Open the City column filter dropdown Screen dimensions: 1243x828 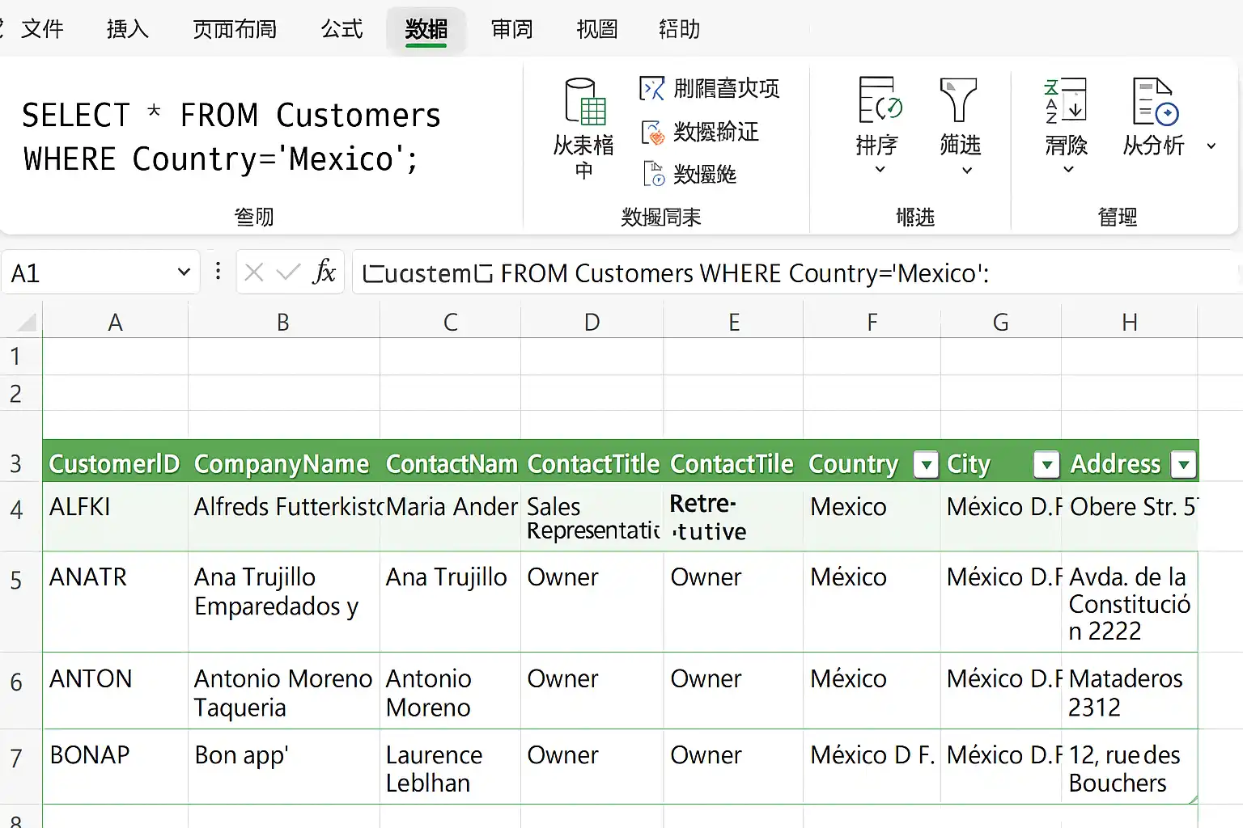pos(1046,464)
